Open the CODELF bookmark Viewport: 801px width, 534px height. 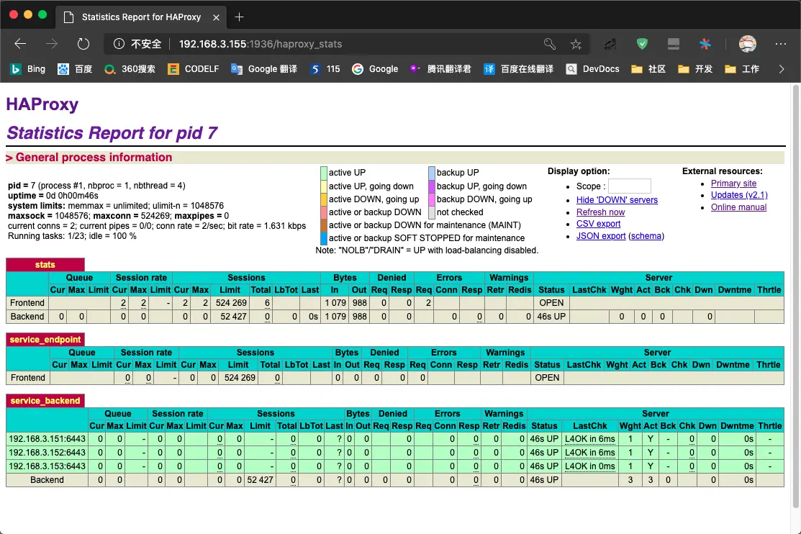(193, 69)
